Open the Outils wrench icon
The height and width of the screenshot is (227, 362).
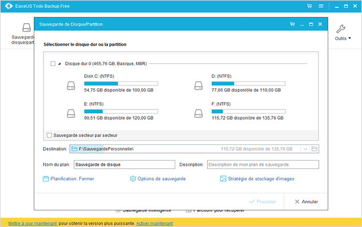(x=341, y=29)
